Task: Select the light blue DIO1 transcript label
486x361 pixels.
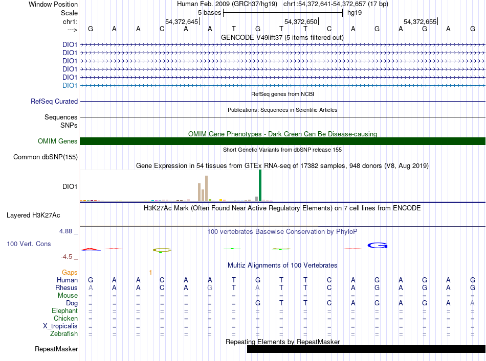Action: click(70, 85)
